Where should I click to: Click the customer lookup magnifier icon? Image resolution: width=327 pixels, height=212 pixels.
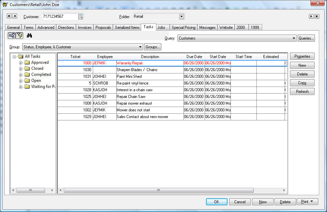(81, 16)
